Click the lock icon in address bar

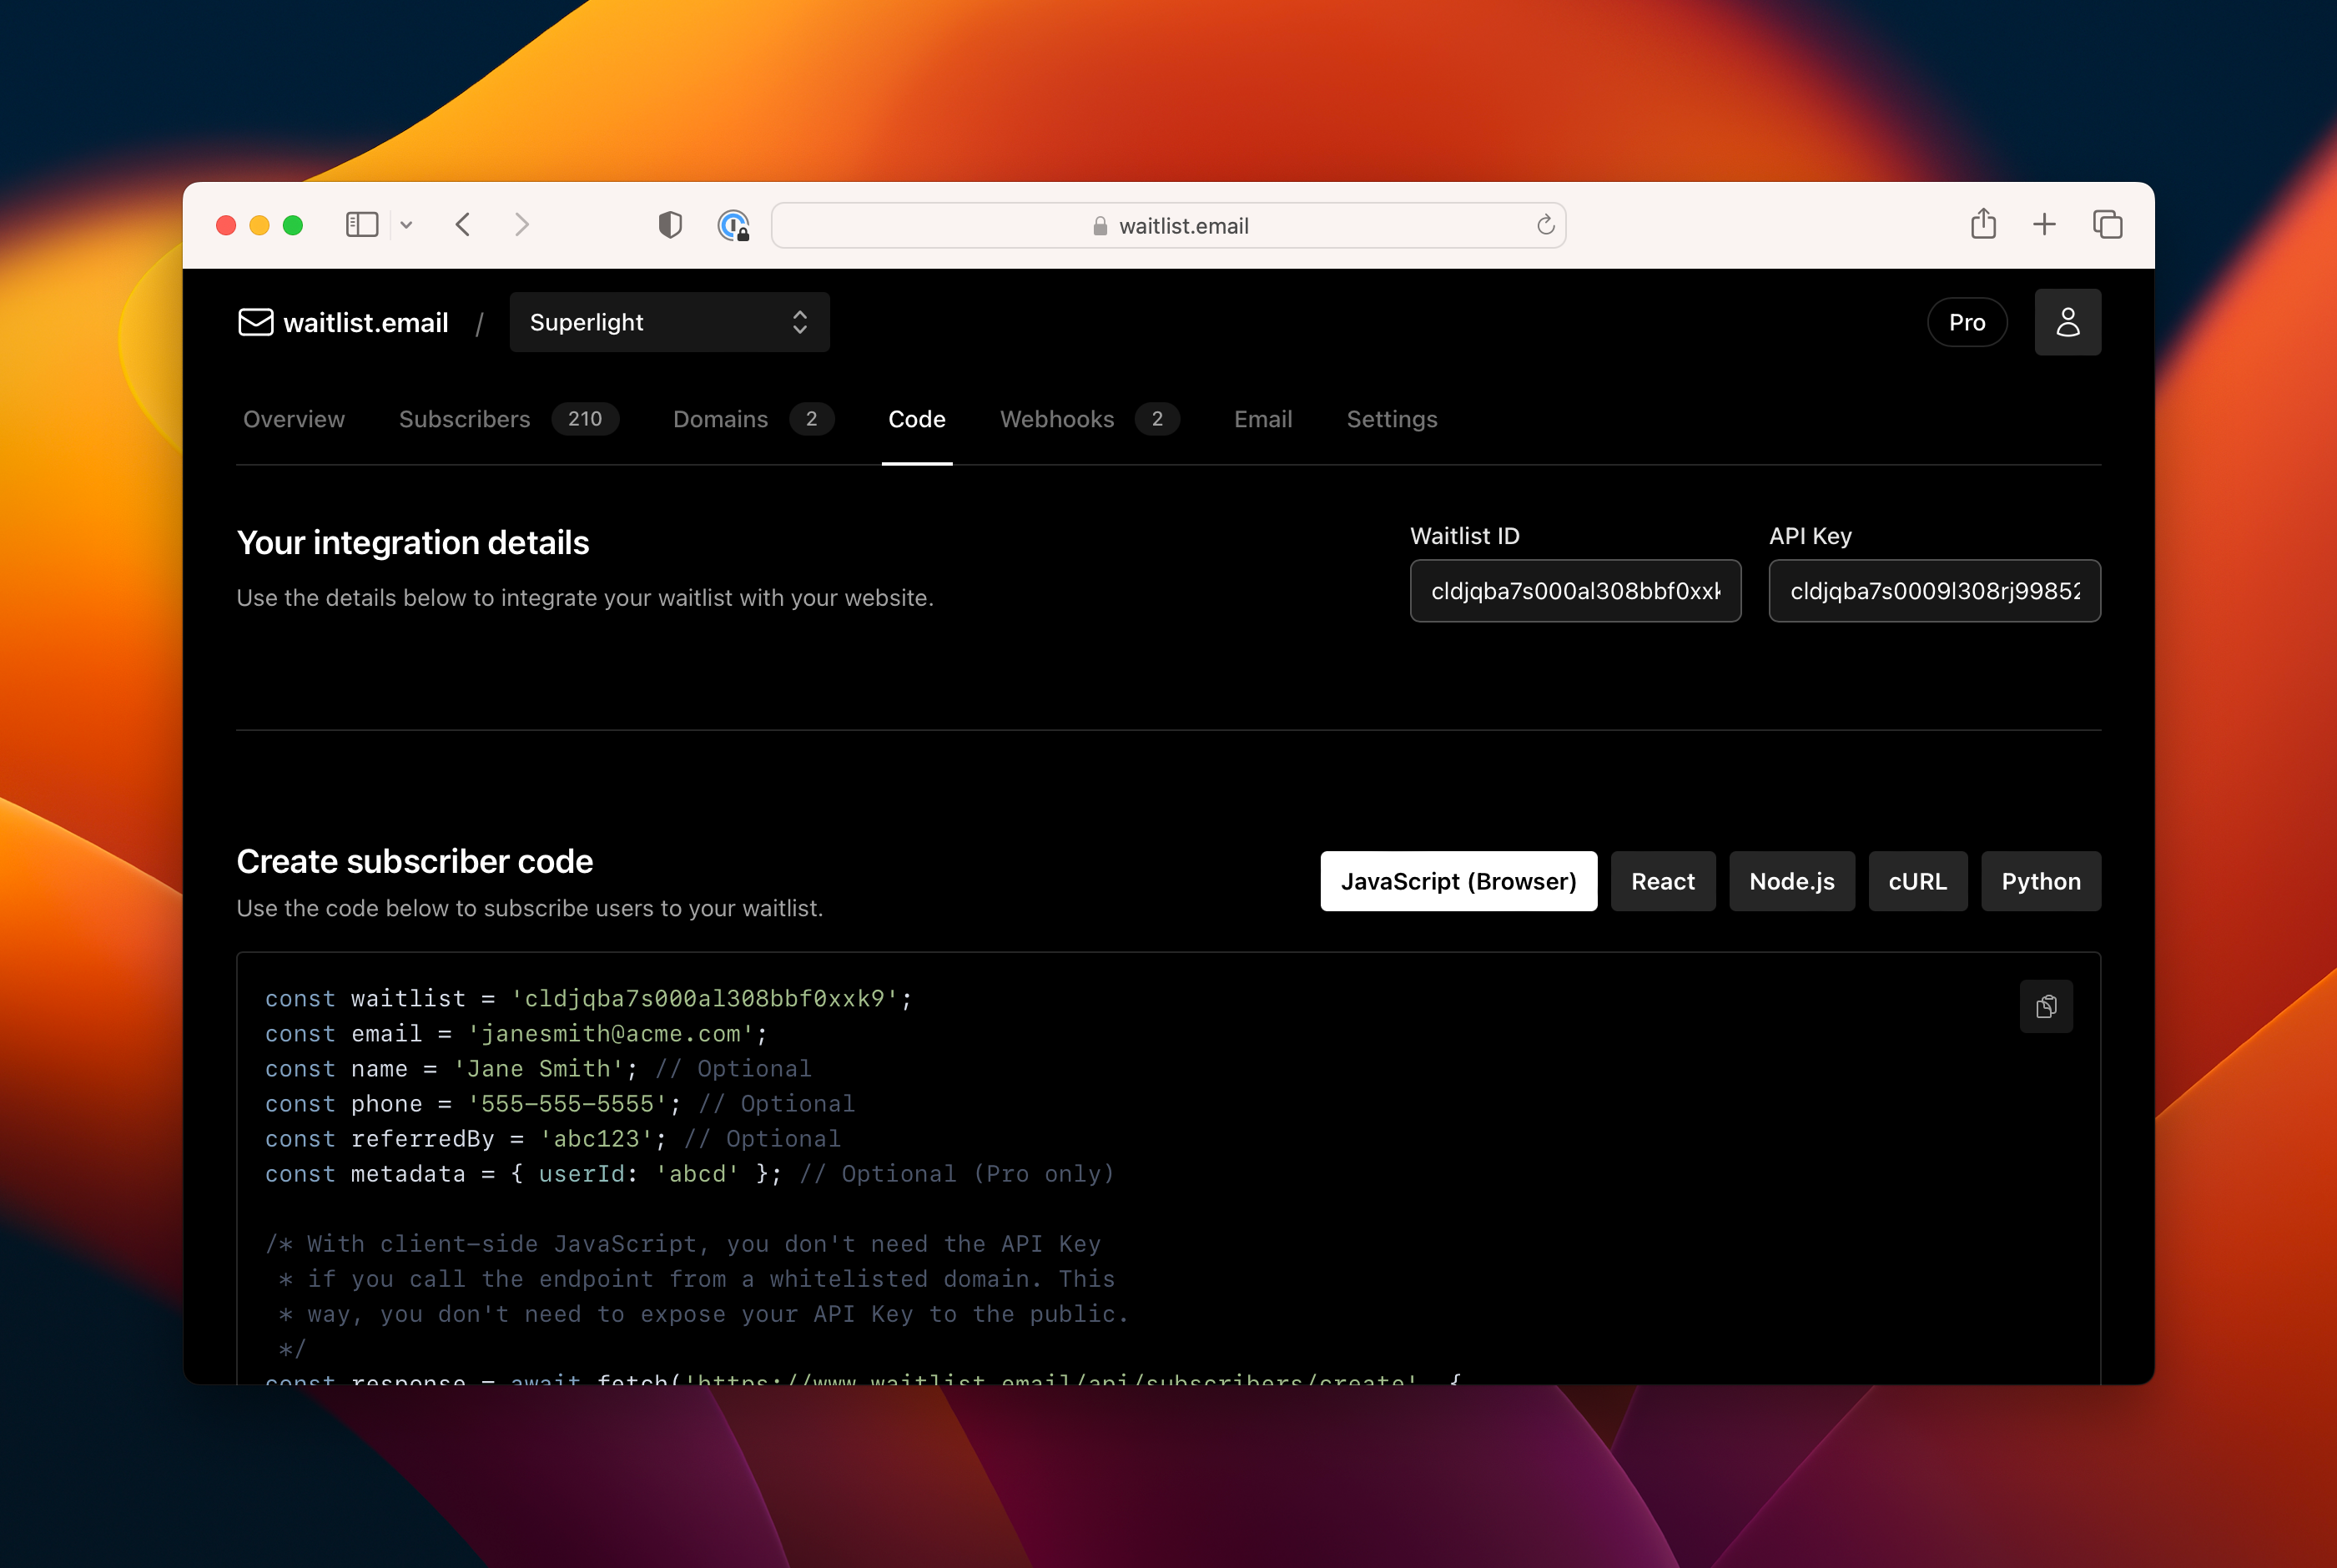1100,226
